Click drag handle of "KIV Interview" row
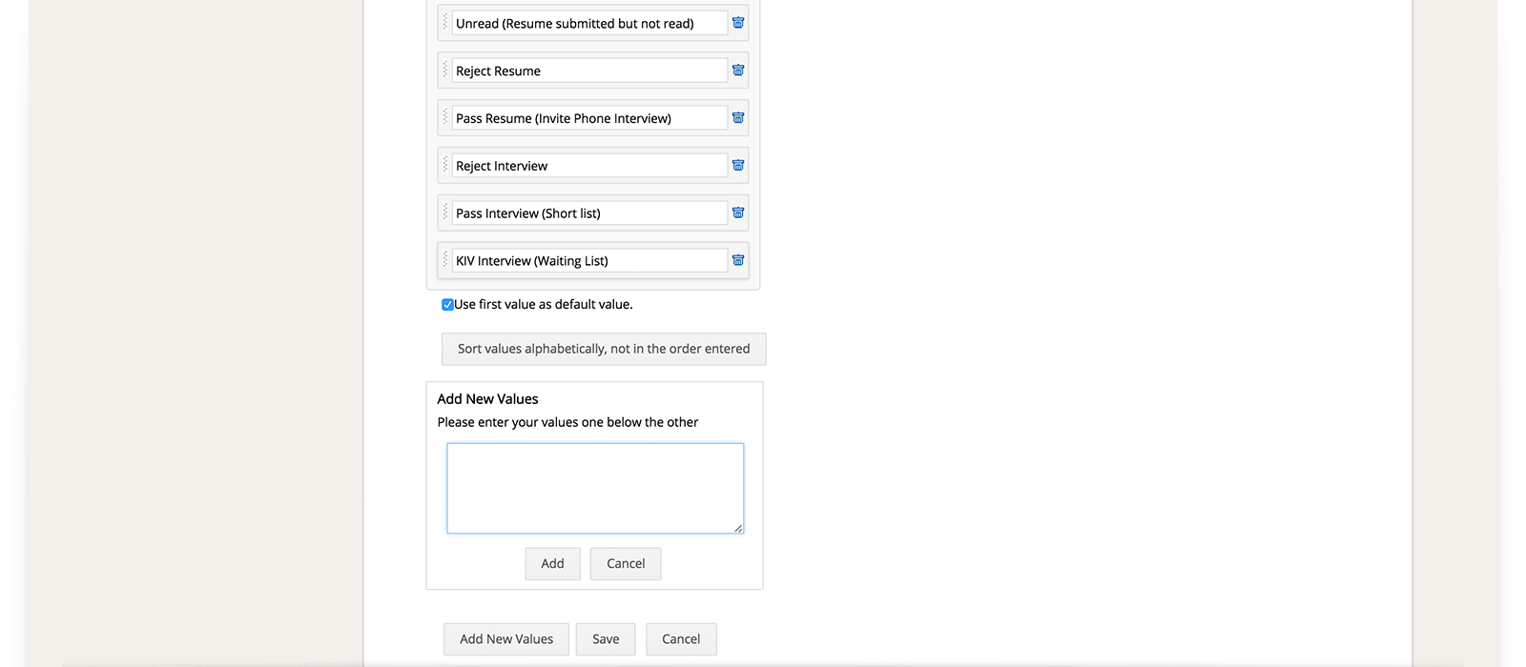 coord(444,259)
